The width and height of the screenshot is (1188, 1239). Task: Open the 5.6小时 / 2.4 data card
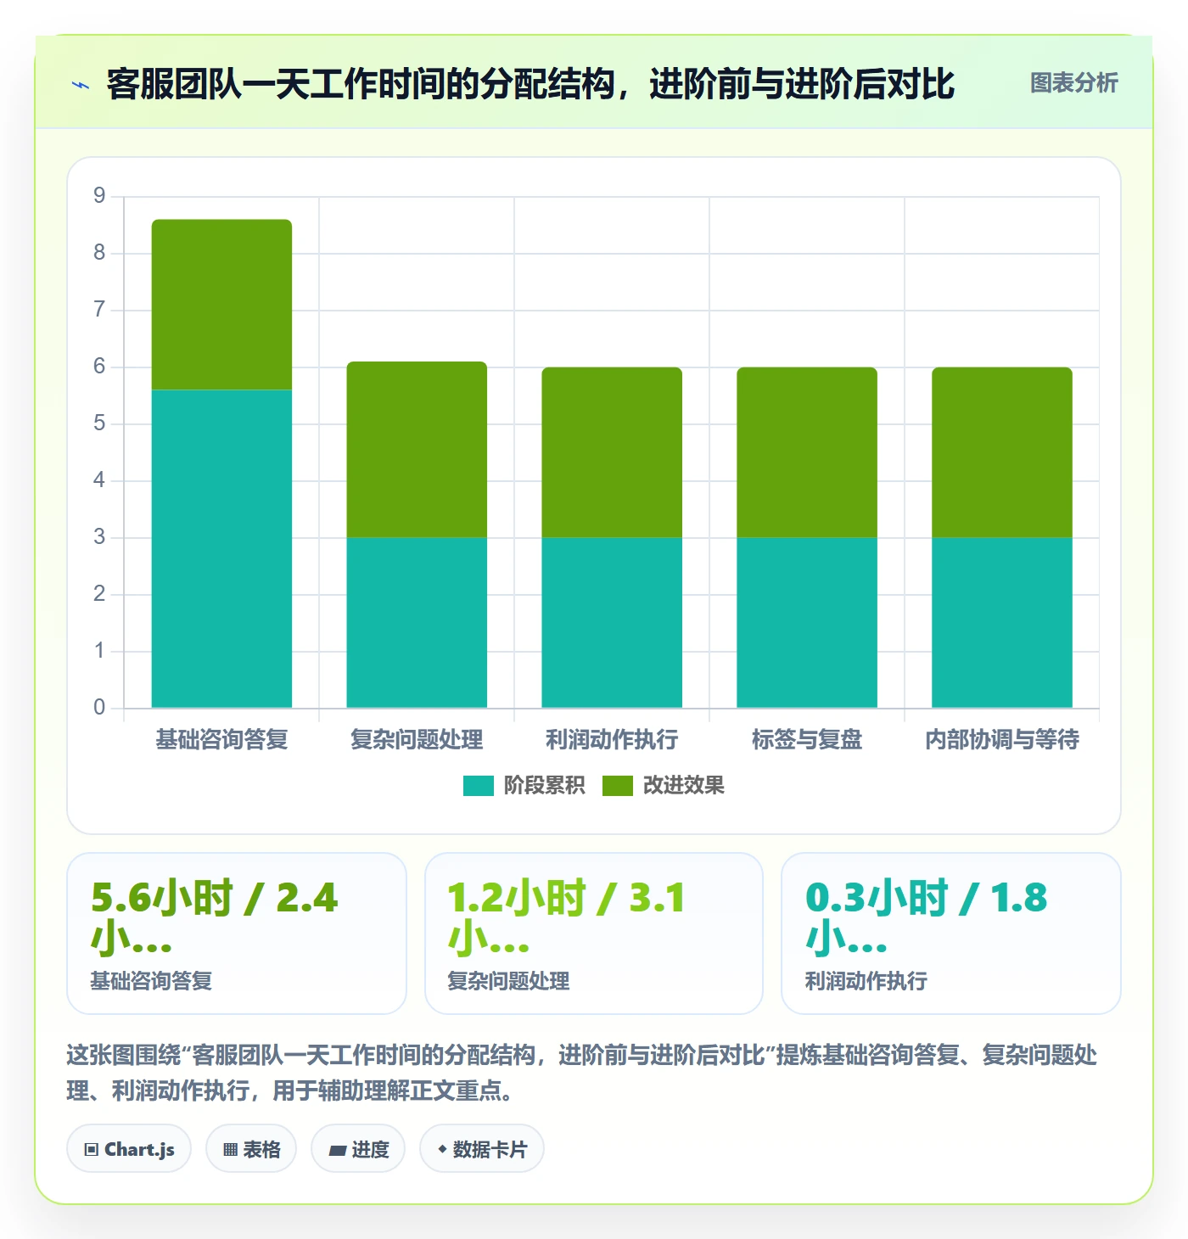[x=237, y=933]
